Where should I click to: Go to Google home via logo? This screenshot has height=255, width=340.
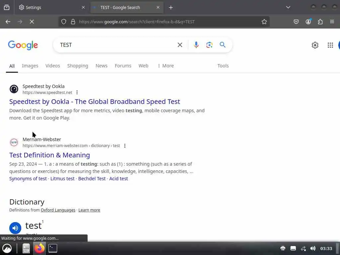(x=23, y=45)
